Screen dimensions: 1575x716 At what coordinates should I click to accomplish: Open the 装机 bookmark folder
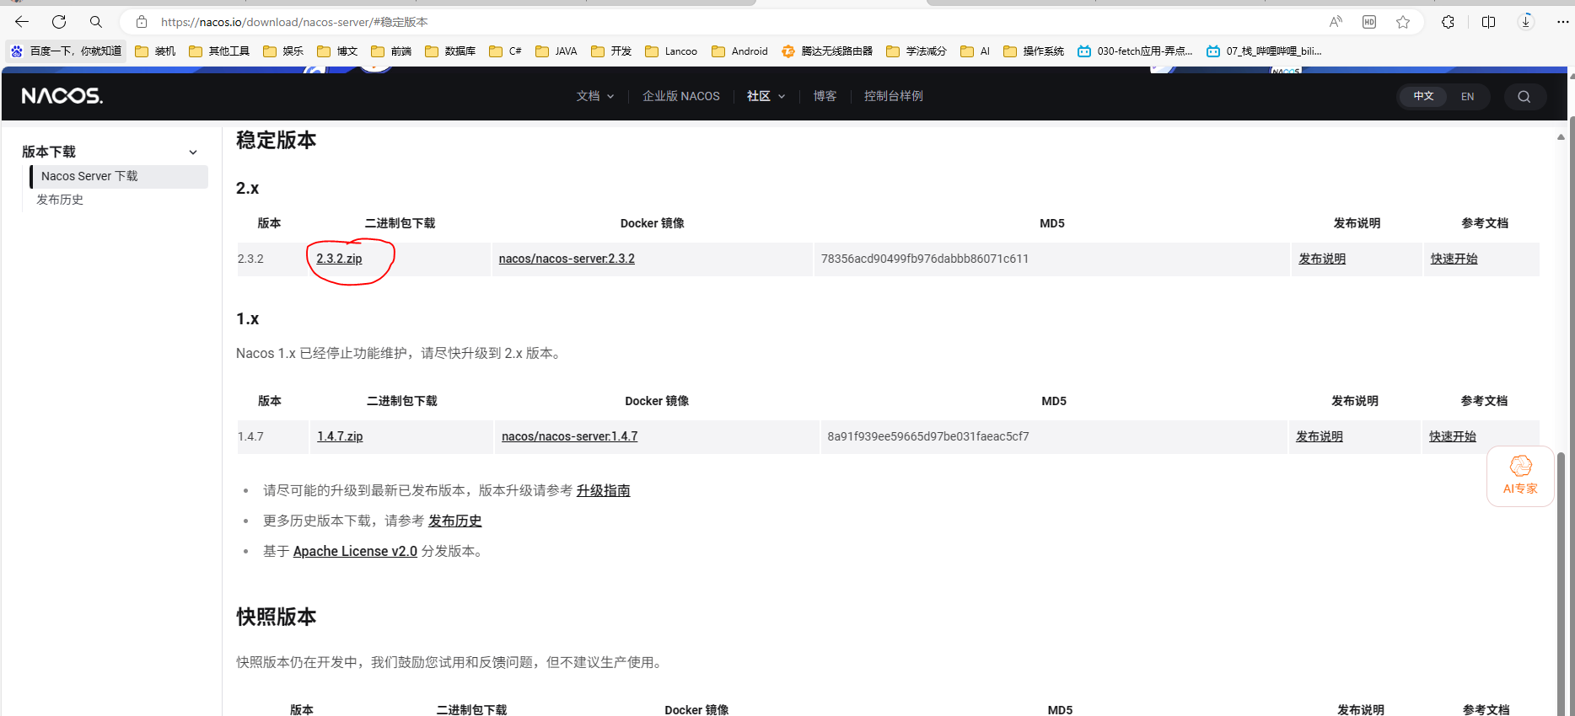156,51
